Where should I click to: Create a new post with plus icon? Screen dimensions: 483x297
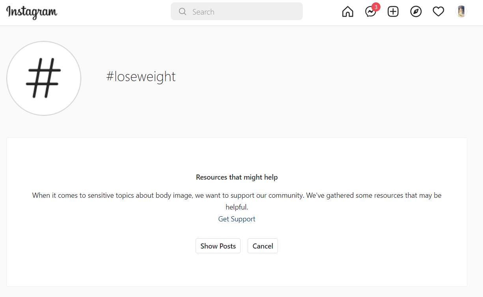(x=393, y=12)
